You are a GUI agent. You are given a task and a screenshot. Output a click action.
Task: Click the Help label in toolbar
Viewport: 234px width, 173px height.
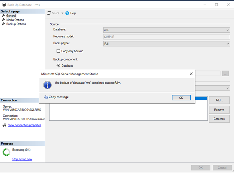coord(73,13)
